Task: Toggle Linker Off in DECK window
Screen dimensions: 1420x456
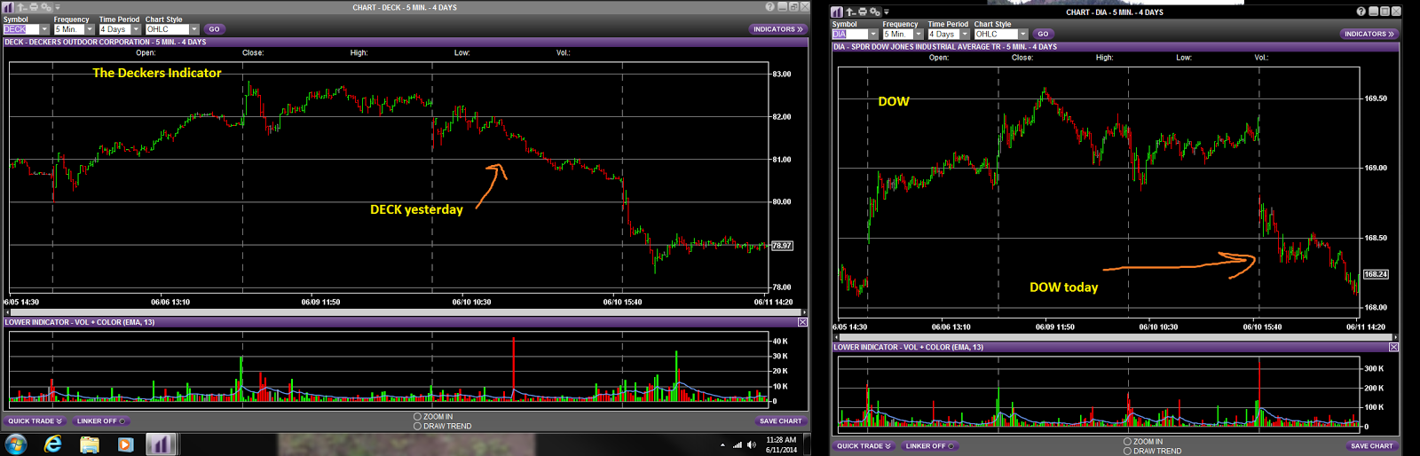Action: tap(101, 421)
